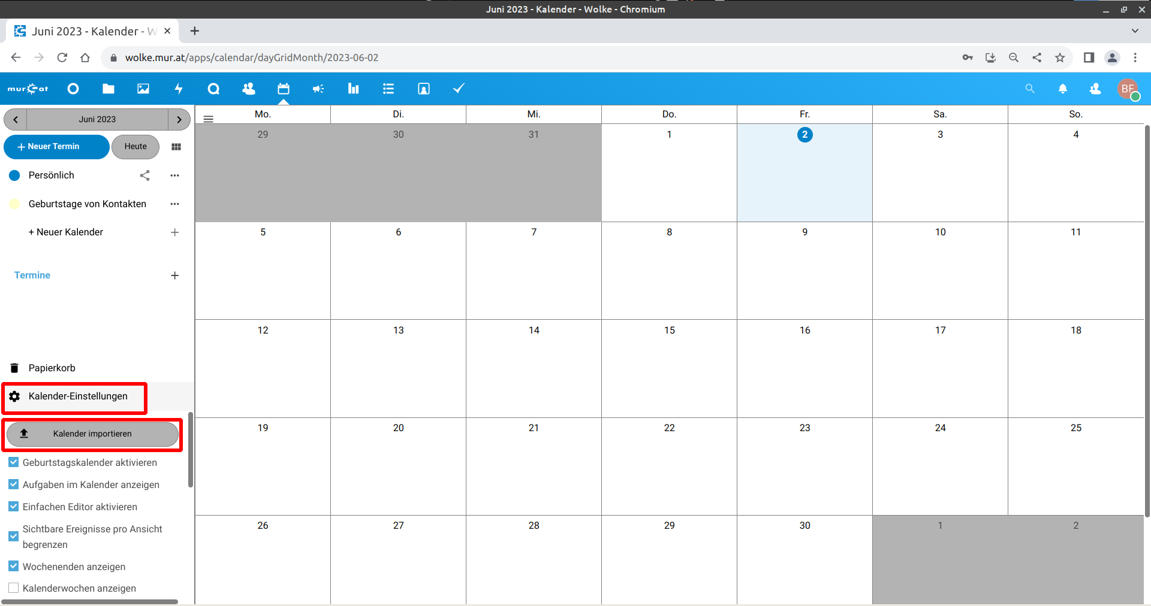Open the Files app folder icon
This screenshot has height=606, width=1151.
[109, 89]
